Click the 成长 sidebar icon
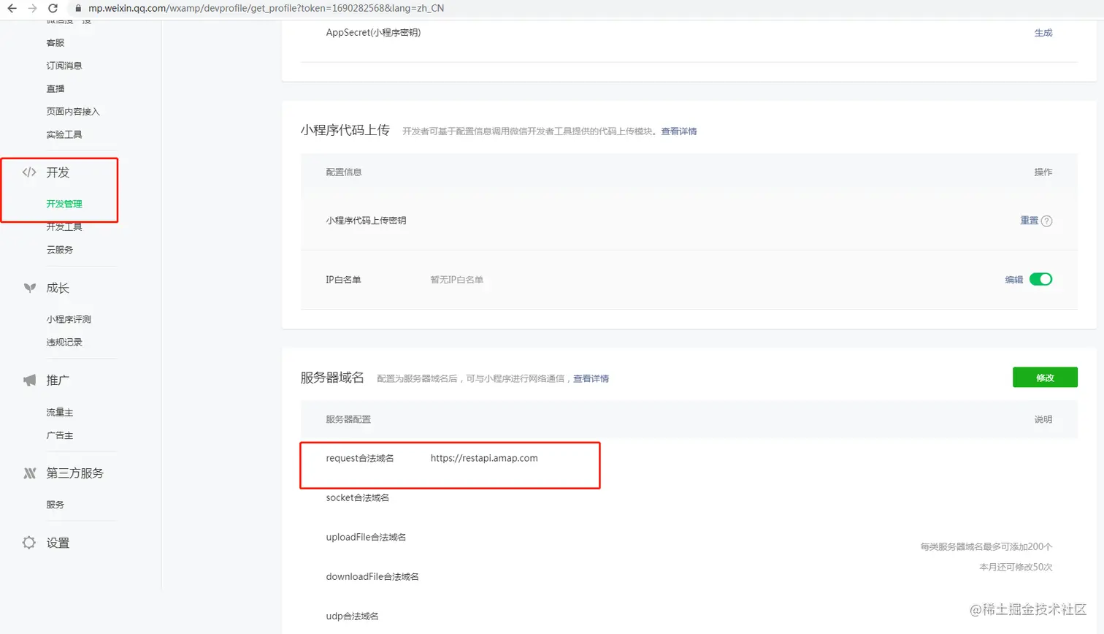This screenshot has height=634, width=1104. click(28, 287)
